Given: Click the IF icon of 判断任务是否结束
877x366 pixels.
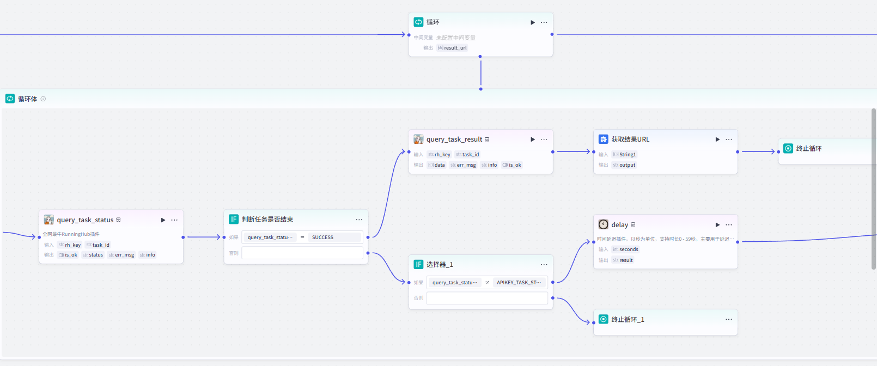Looking at the screenshot, I should tap(234, 219).
